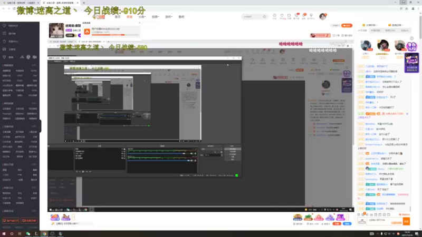
Task: Switch to the first browser tab
Action: [x=20, y=3]
